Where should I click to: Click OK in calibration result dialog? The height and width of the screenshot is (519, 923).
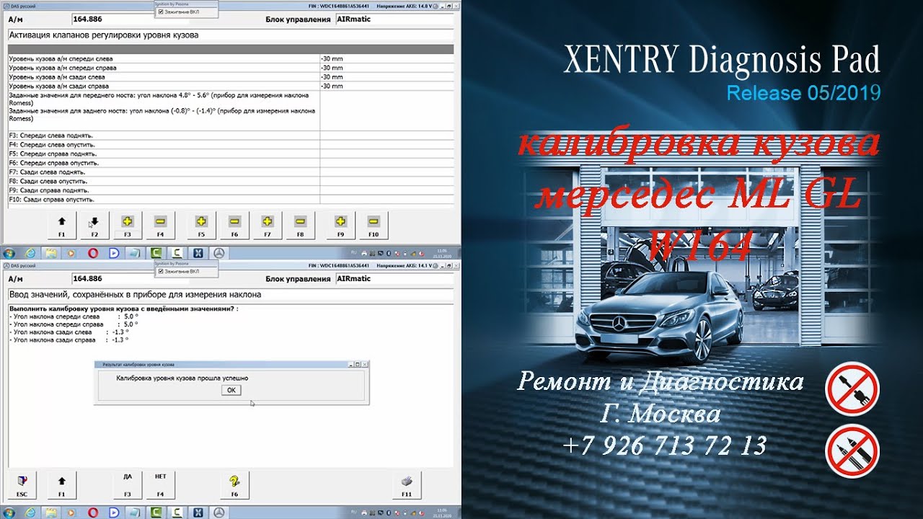tap(231, 390)
